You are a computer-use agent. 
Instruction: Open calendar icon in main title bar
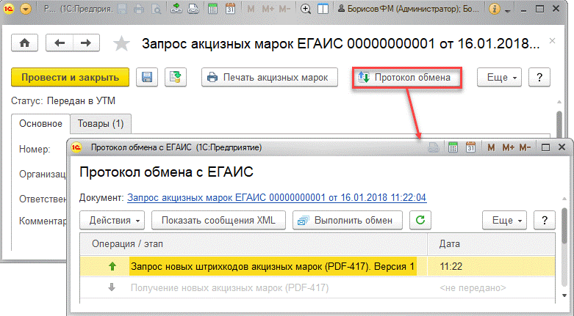(230, 9)
